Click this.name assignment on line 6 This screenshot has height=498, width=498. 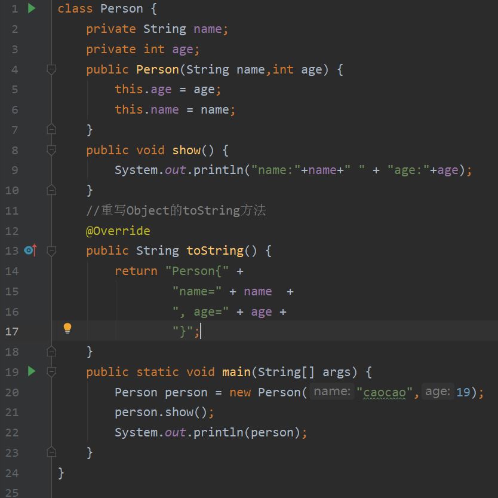tap(175, 110)
